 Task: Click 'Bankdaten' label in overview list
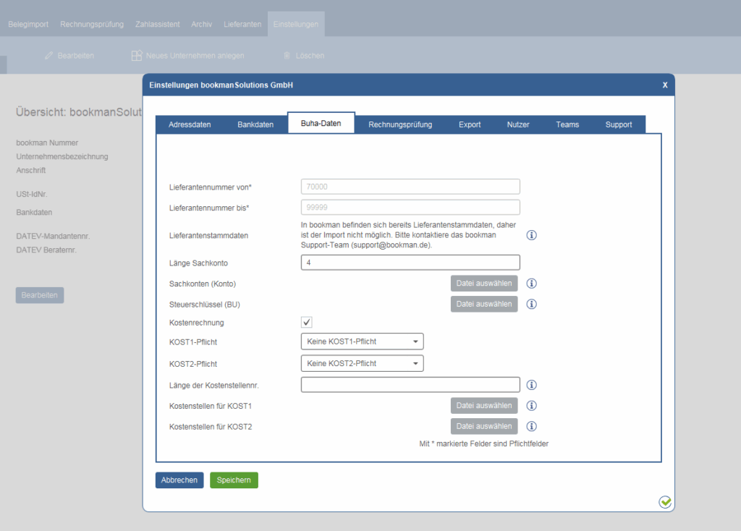[34, 212]
